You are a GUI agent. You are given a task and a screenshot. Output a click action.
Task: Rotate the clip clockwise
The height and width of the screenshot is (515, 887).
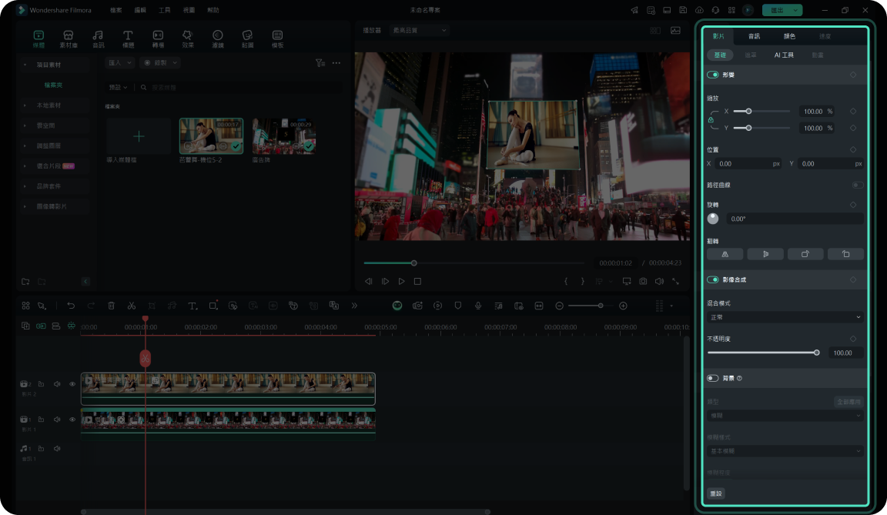[x=805, y=254]
